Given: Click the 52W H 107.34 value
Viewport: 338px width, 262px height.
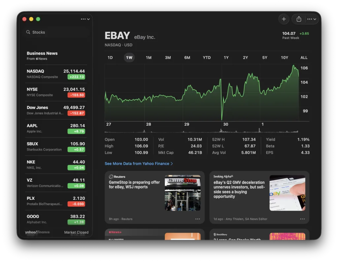Looking at the screenshot, I should tap(249, 139).
